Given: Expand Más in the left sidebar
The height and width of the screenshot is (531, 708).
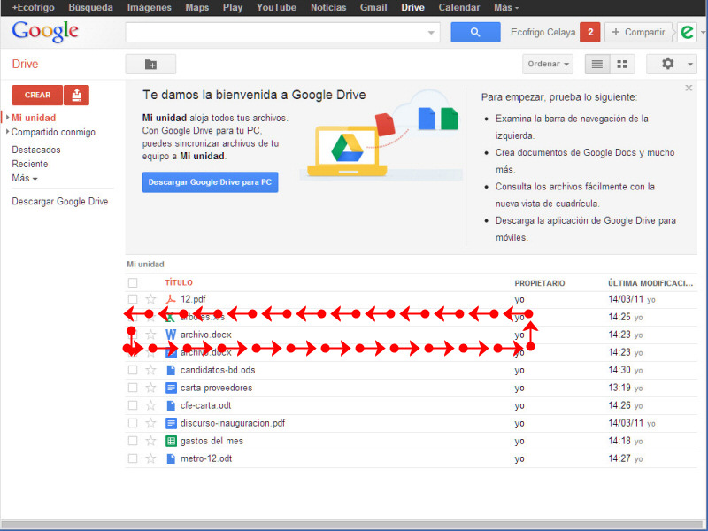Looking at the screenshot, I should coord(25,178).
